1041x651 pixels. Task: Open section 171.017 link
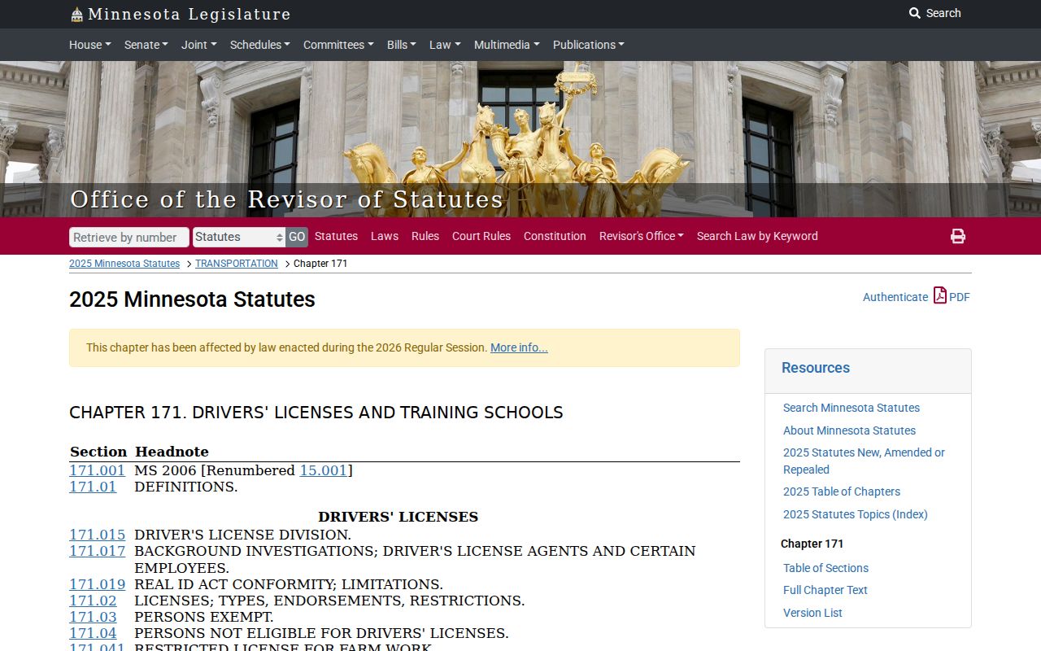(97, 551)
